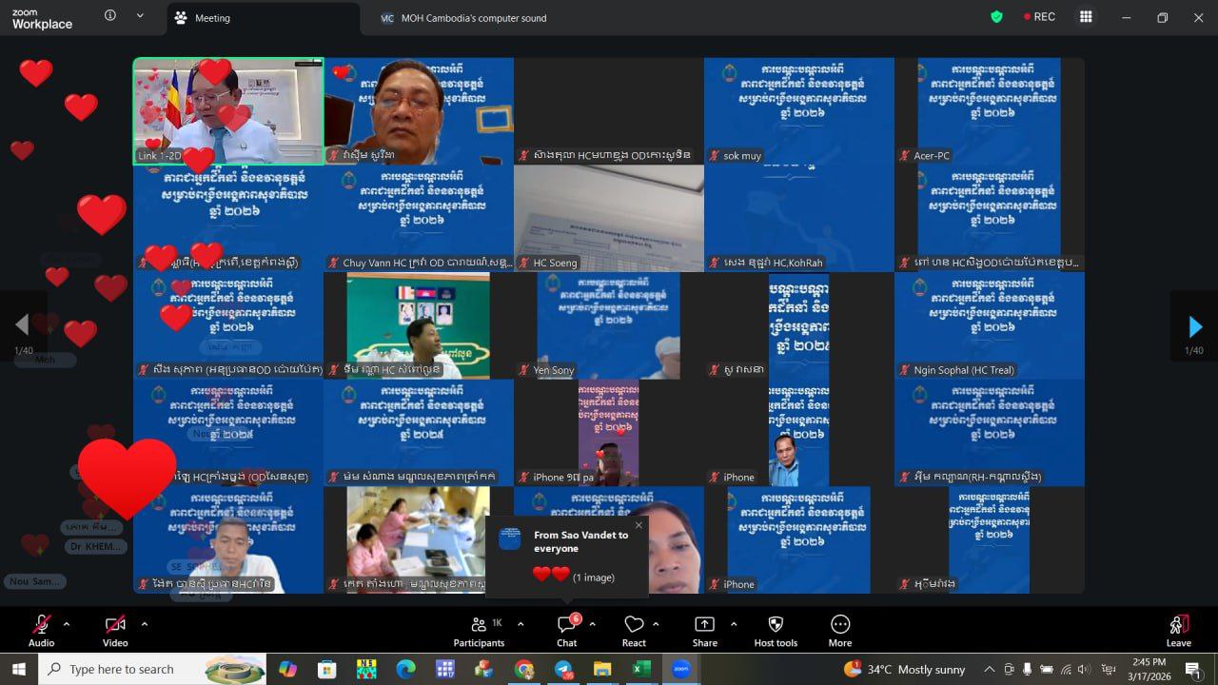Expand the audio options chevron

pos(67,624)
